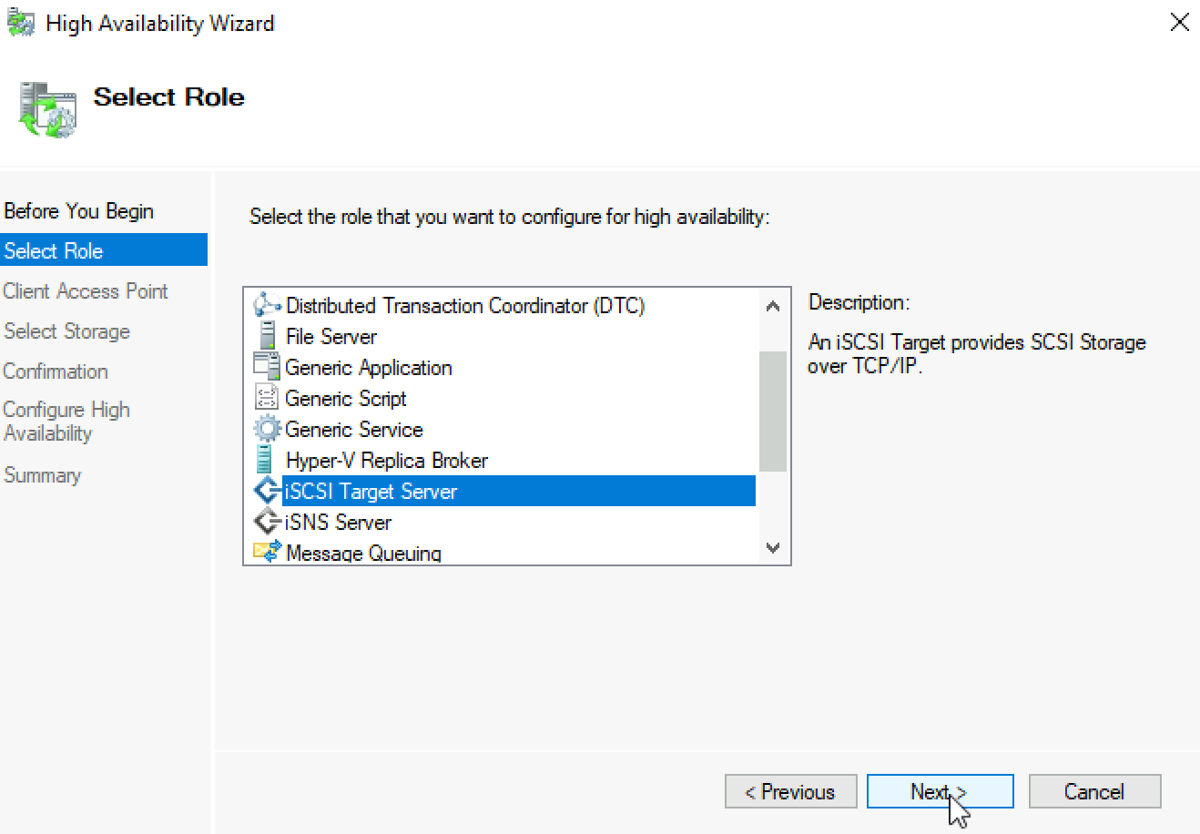Select the File Server role
Screen dimensions: 1200x834
(331, 336)
